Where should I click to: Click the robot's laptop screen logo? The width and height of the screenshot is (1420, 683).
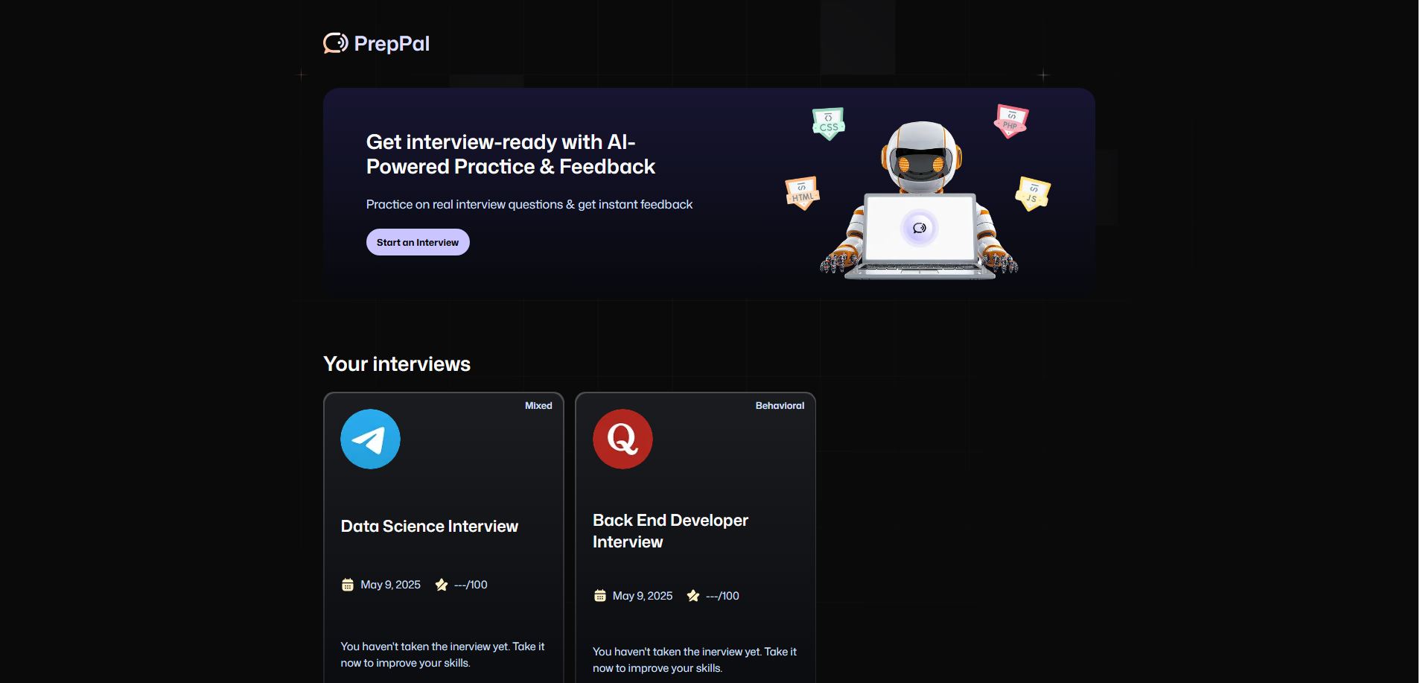pyautogui.click(x=920, y=228)
